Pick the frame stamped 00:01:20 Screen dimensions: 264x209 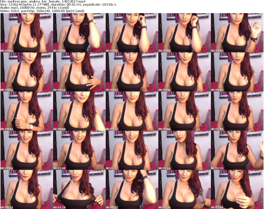coord(237,150)
